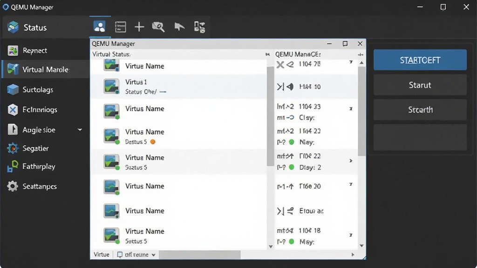Viewport: 477px width, 268px height.
Task: Click the Reynect sidebar icon
Action: [x=13, y=50]
